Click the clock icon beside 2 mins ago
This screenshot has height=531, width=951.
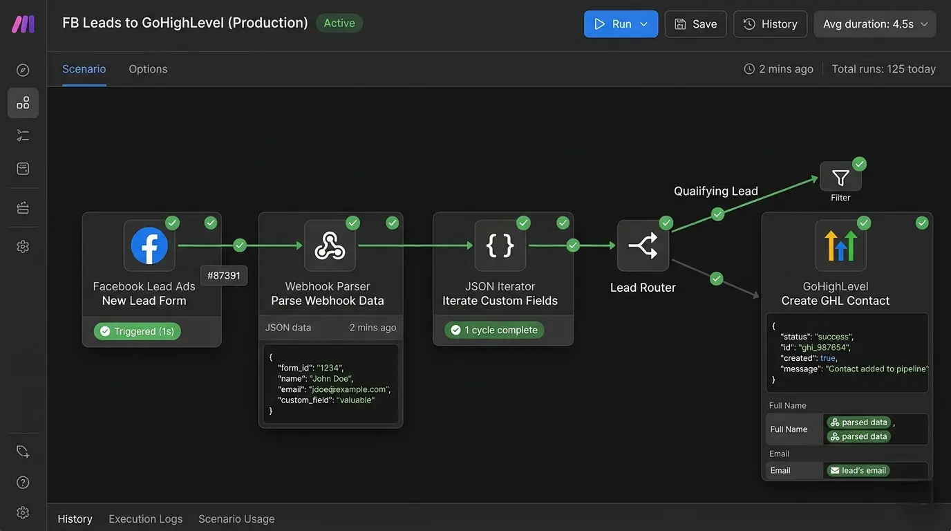click(x=749, y=69)
